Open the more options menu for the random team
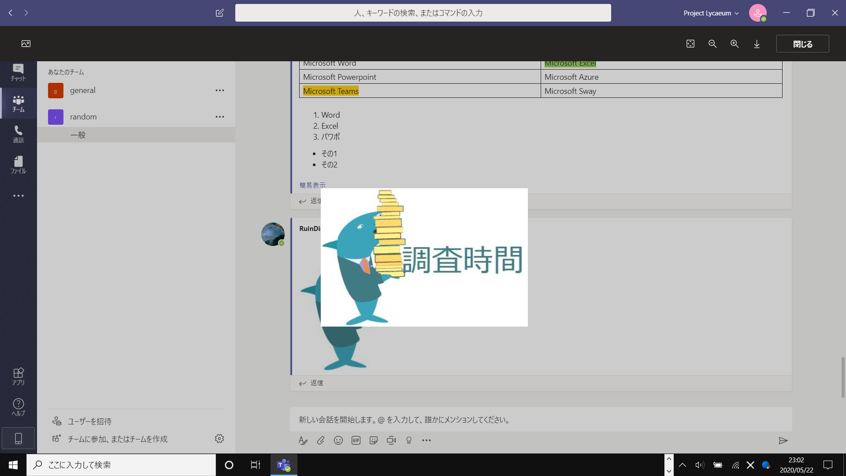The image size is (846, 476). [x=219, y=117]
